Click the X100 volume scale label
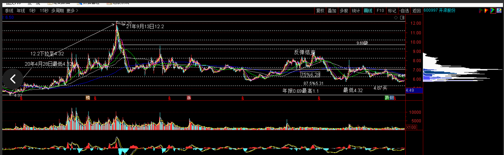Screen dimensions: 504x155 point(410,127)
